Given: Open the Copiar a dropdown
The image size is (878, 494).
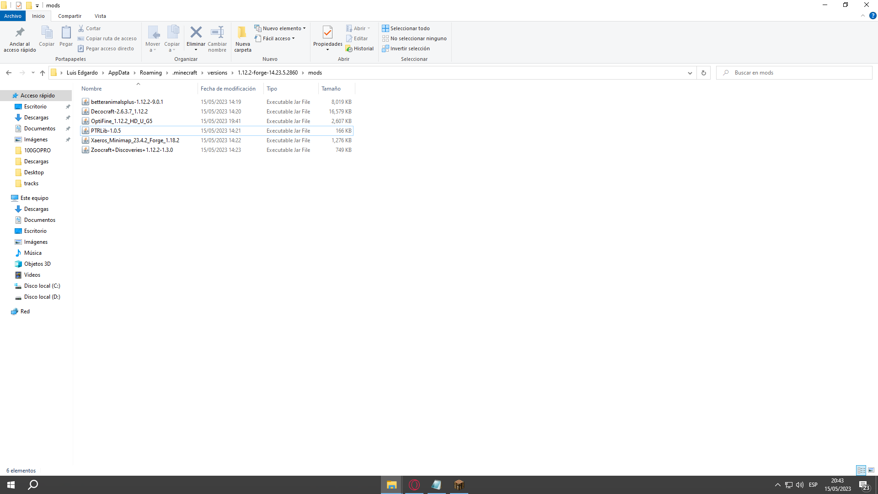Looking at the screenshot, I should [172, 38].
